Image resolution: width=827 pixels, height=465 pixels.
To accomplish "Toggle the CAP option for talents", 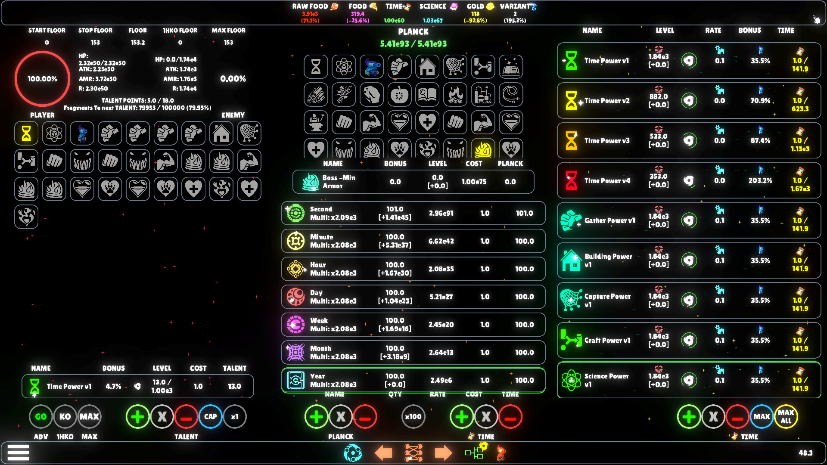I will [x=211, y=416].
